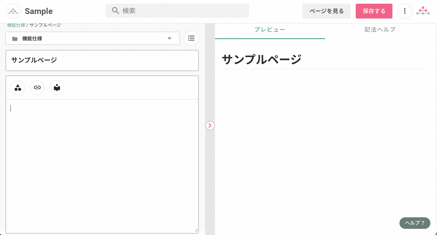The width and height of the screenshot is (437, 235).
Task: Click inside the editor text area
Action: [102, 166]
